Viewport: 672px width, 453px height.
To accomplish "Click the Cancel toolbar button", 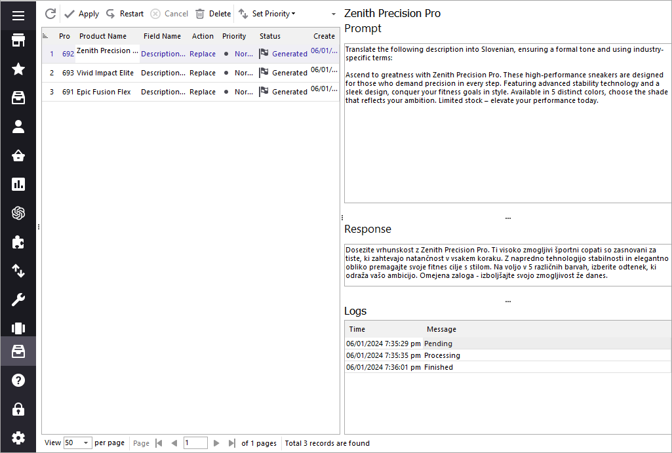I will 169,14.
